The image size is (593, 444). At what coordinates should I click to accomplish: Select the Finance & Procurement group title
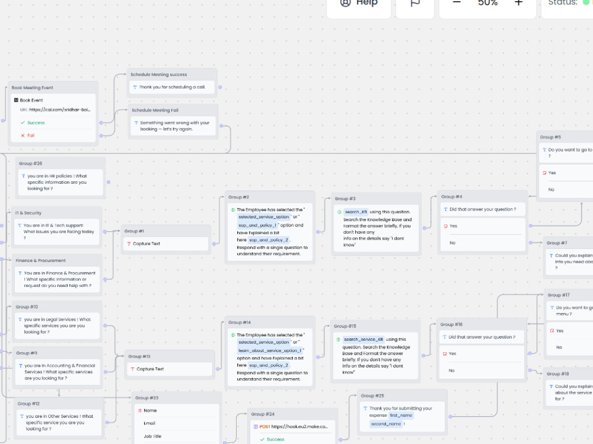[40, 261]
